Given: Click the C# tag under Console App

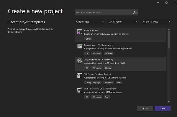Looking at the screenshot, I should 87,53.
